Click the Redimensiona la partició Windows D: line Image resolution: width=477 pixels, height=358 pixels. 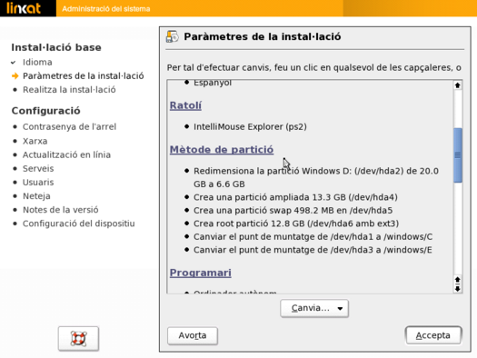[x=316, y=177]
